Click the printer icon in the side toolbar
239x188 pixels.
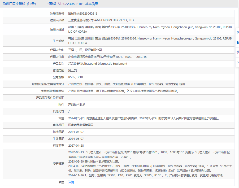coord(238,52)
